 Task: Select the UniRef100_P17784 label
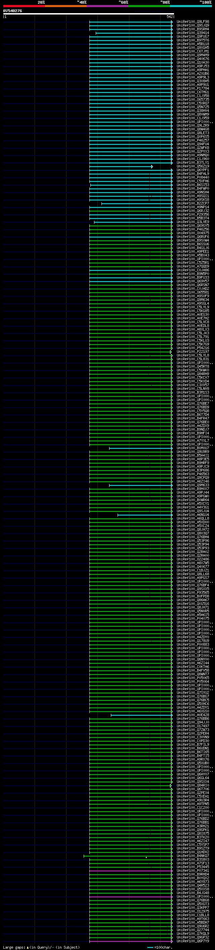coord(192,89)
